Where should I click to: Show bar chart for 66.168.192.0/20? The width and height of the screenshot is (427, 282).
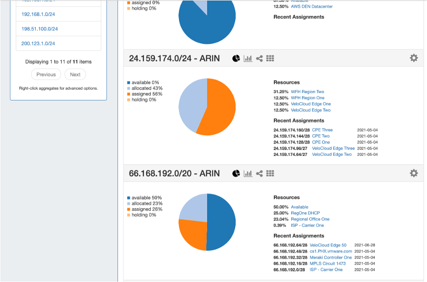248,173
